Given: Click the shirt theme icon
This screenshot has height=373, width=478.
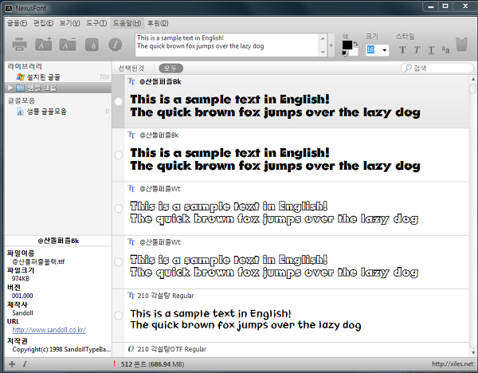Looking at the screenshot, I should tap(461, 45).
